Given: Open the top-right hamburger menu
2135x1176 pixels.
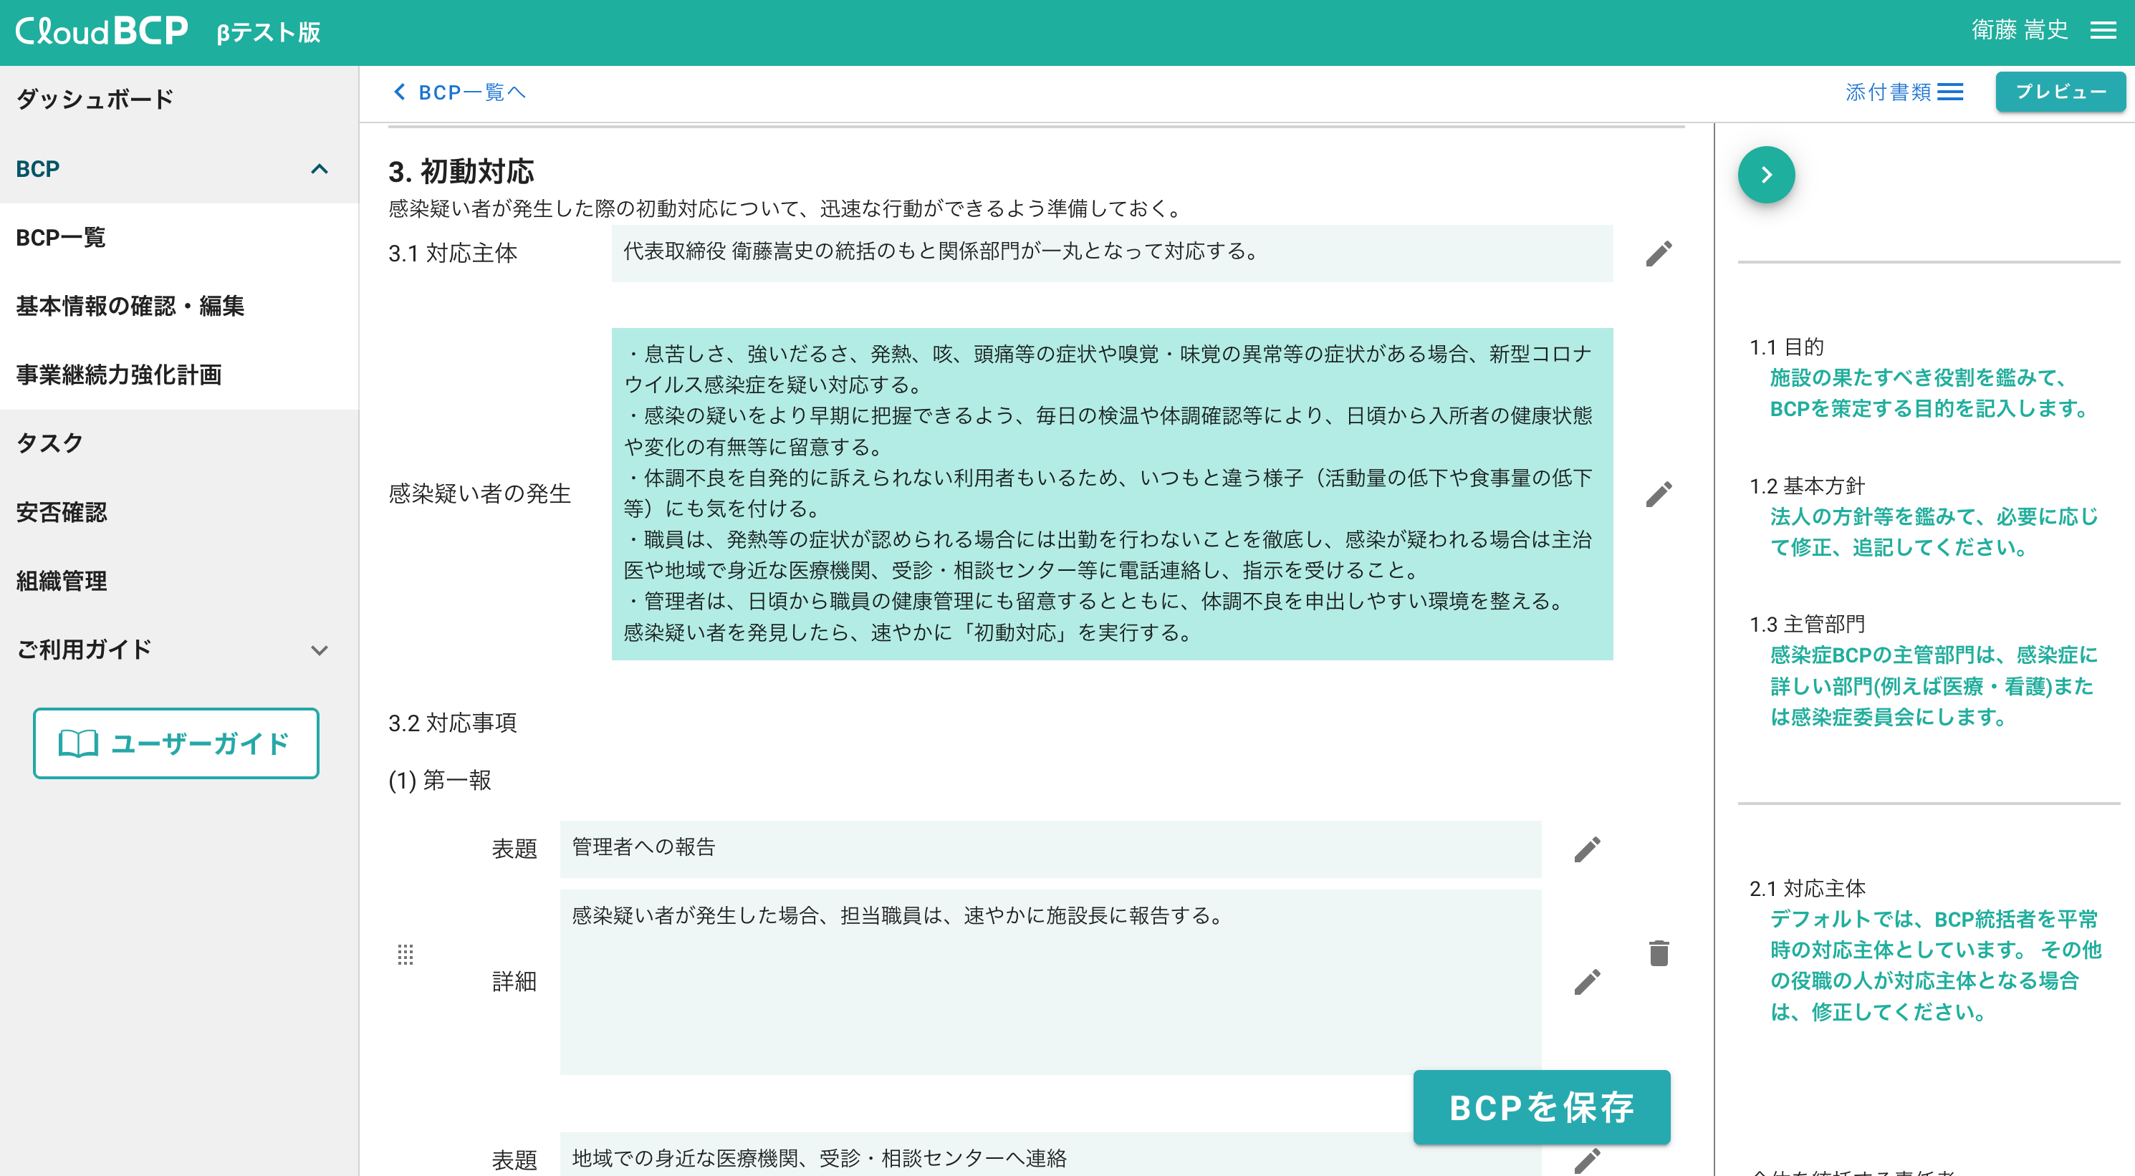Looking at the screenshot, I should point(2103,32).
